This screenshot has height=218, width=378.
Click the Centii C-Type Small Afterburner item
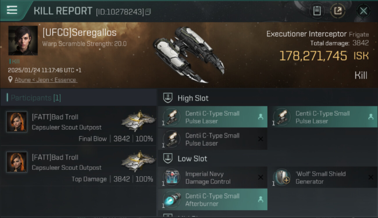pyautogui.click(x=212, y=200)
